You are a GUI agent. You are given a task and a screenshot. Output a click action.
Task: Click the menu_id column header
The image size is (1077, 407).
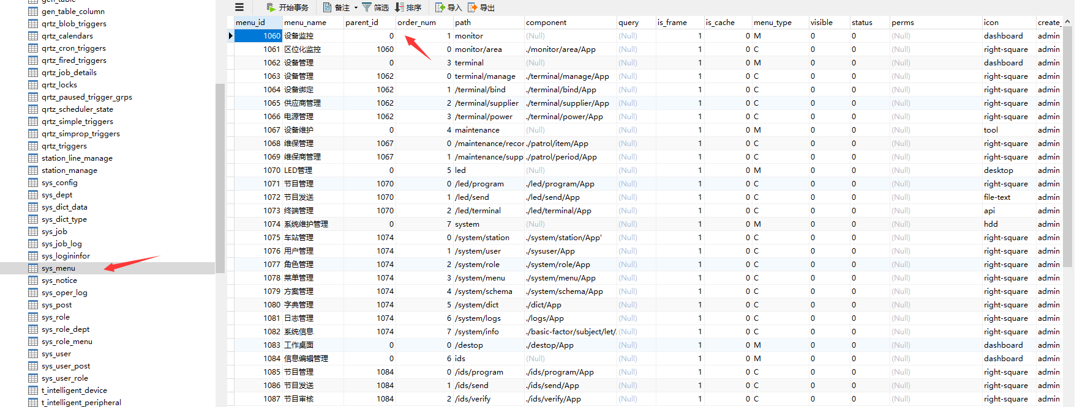pyautogui.click(x=258, y=23)
